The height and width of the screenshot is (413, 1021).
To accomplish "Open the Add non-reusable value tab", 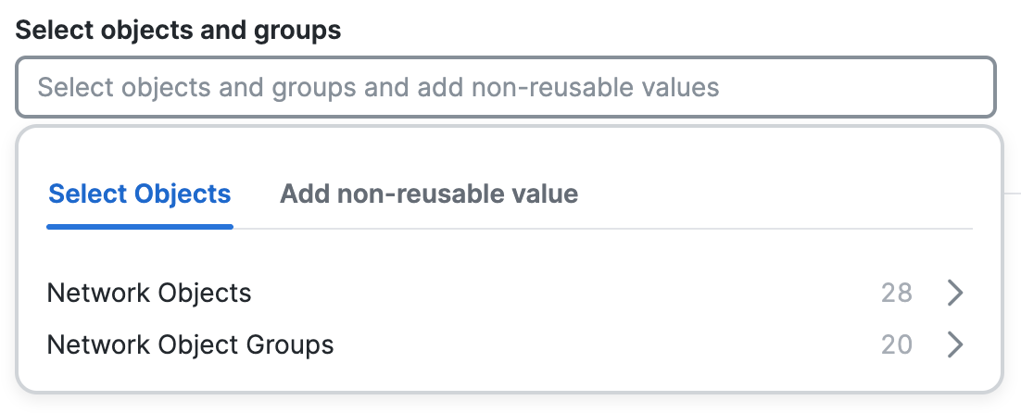I will [429, 194].
